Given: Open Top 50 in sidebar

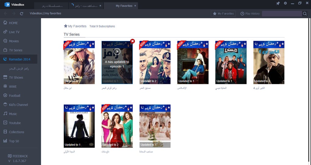Looking at the screenshot, I should pos(19,141).
